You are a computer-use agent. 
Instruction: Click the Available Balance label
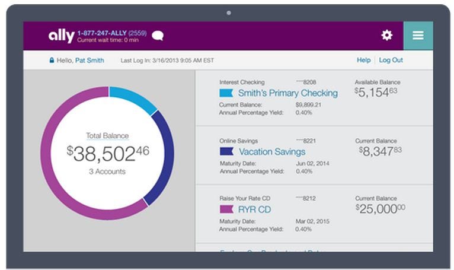[378, 82]
